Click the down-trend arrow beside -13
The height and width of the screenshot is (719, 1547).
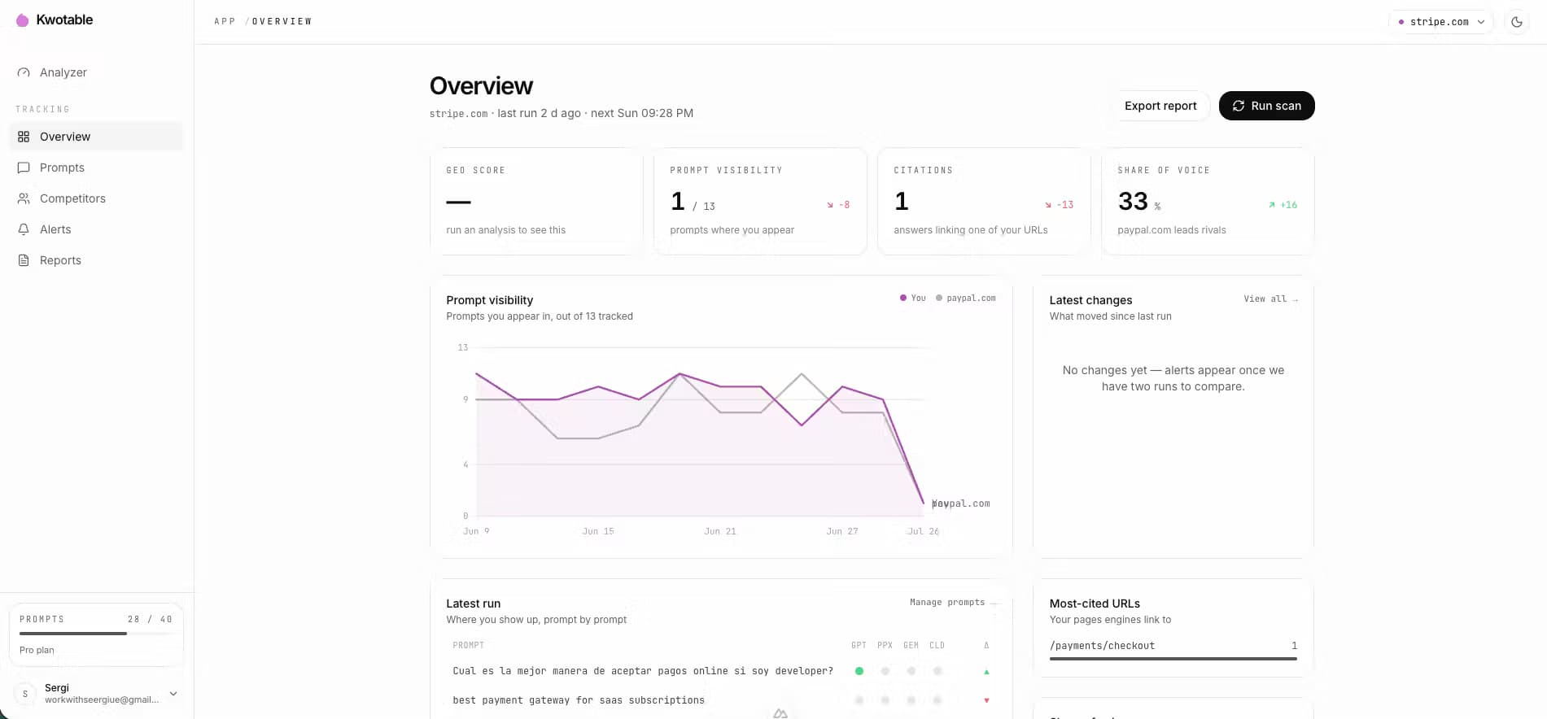tap(1048, 205)
